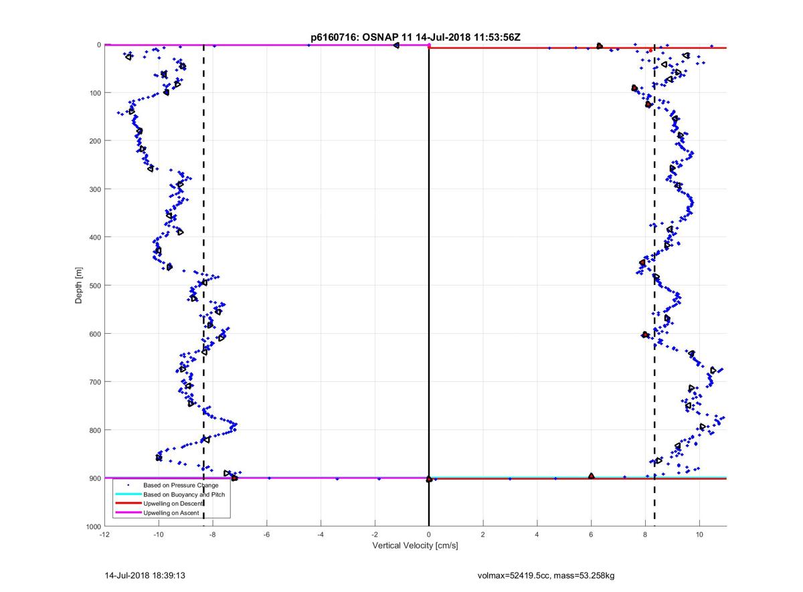Click the cyan line sample in the legend
This screenshot has height=592, width=803.
(128, 494)
